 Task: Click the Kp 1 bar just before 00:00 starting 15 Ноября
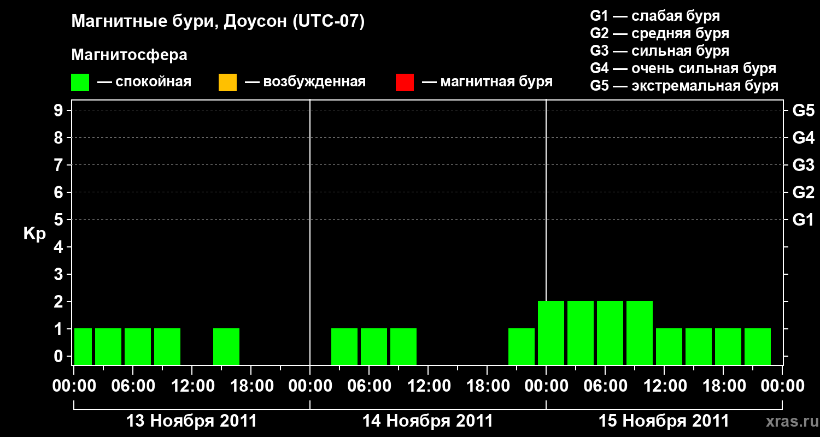[522, 346]
